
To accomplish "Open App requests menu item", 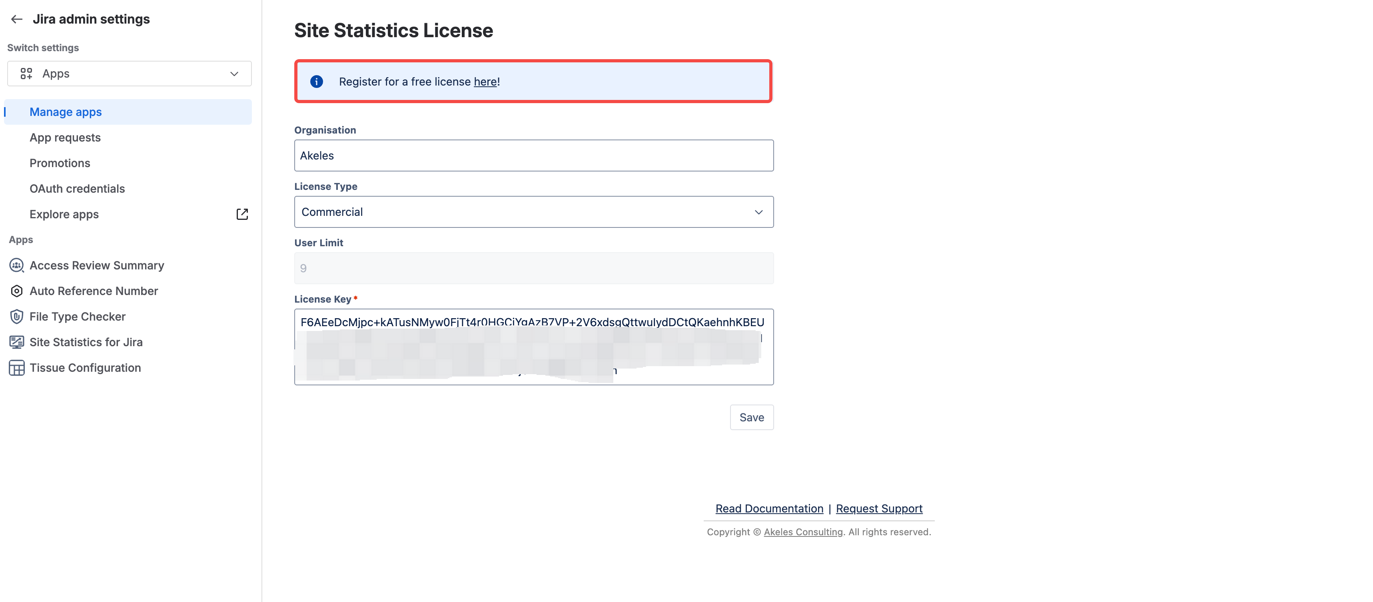I will 65,138.
